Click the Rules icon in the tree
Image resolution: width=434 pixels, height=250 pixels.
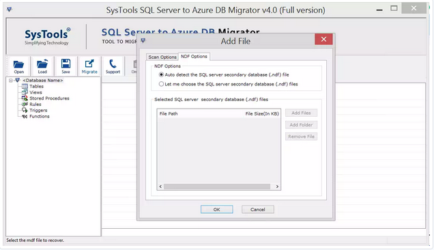tap(25, 105)
